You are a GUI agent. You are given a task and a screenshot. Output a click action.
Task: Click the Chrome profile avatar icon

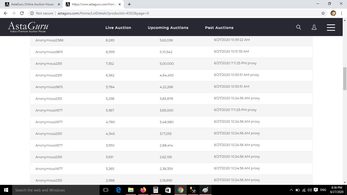pyautogui.click(x=333, y=13)
